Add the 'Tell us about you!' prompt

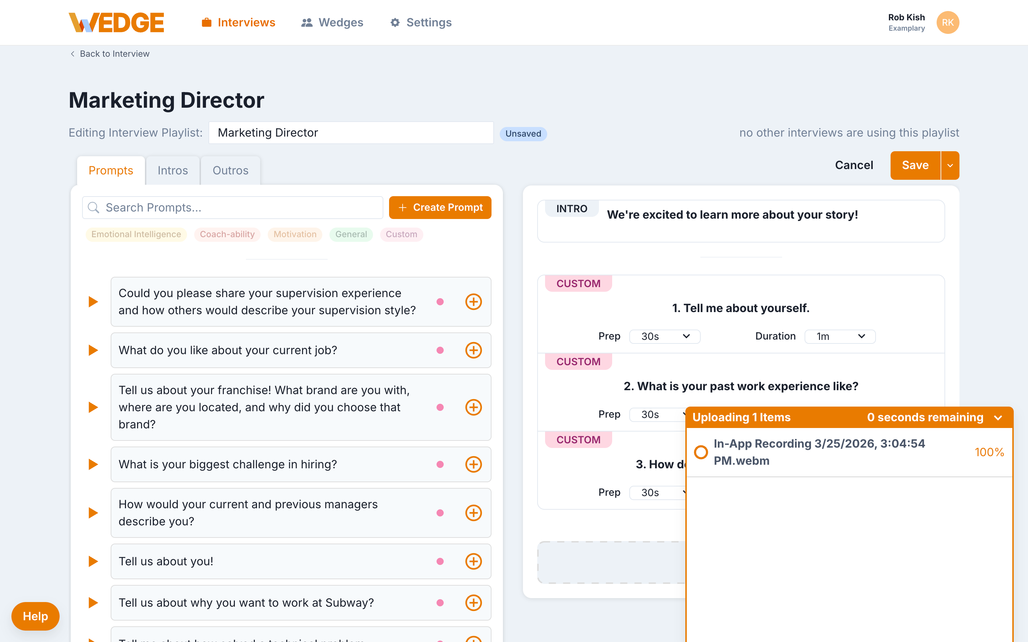[x=473, y=561]
